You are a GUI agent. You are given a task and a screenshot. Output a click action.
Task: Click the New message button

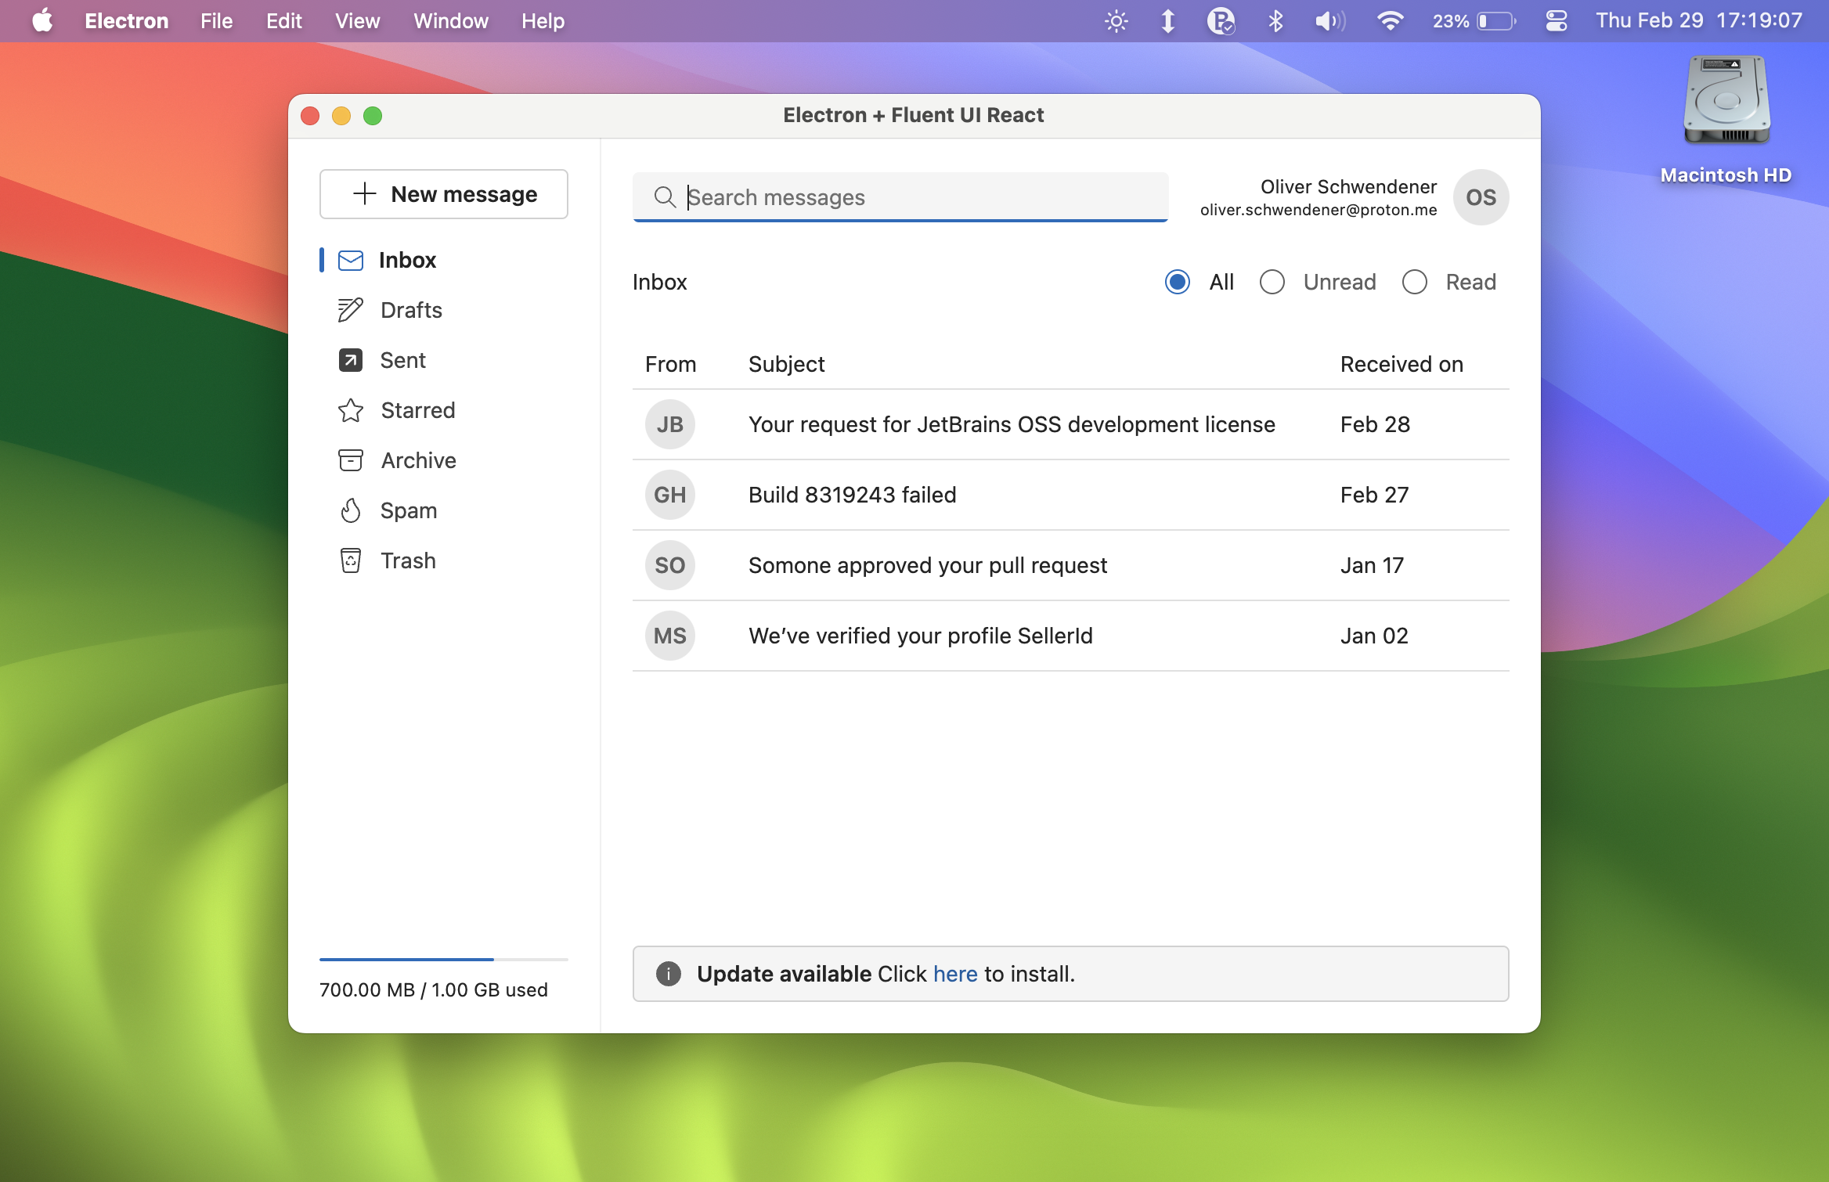(443, 194)
